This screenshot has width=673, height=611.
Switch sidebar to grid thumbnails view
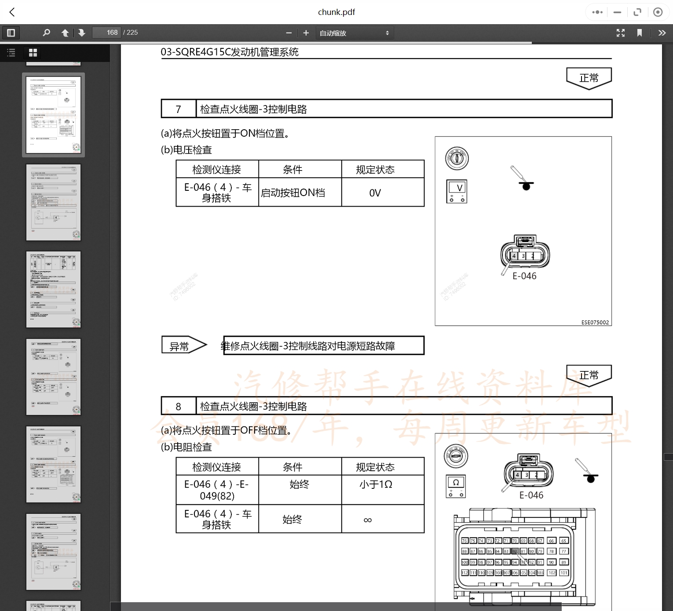pyautogui.click(x=33, y=52)
